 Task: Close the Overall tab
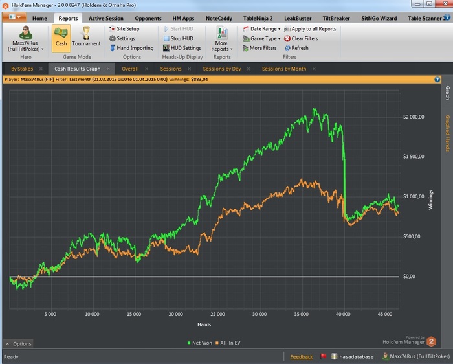(147, 69)
